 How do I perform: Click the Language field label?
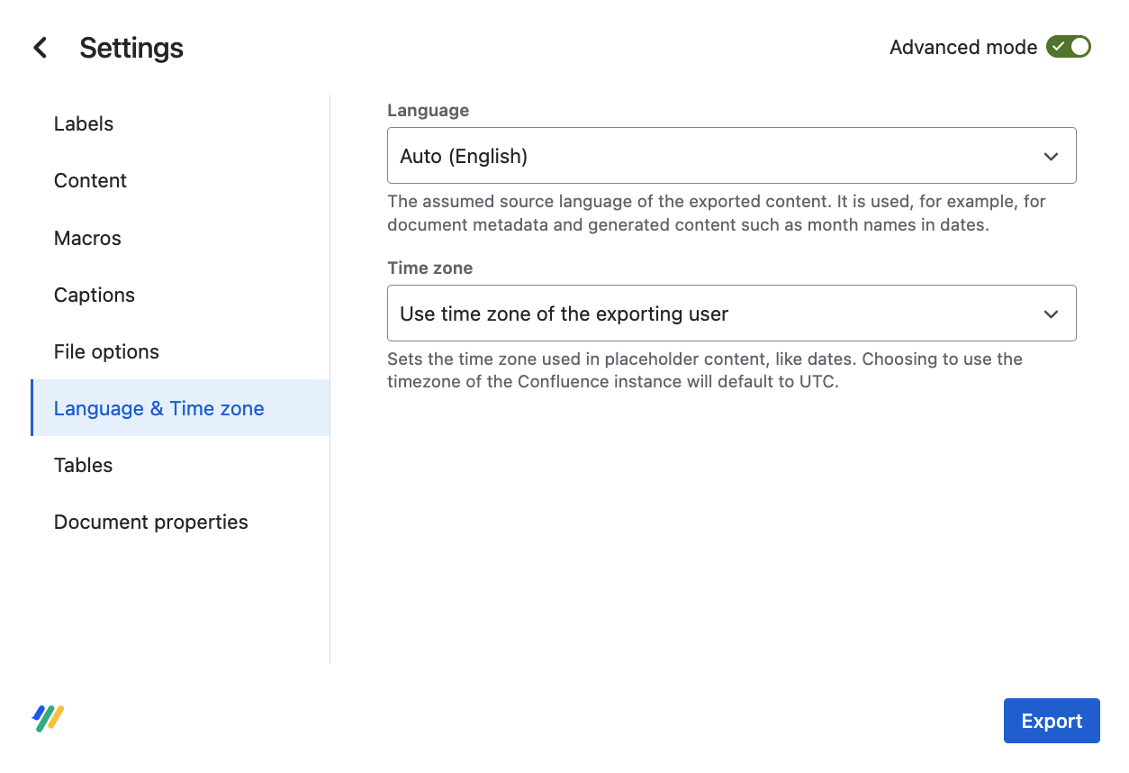[x=428, y=110]
